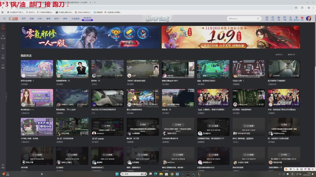Show hidden icons in system tray

(280, 174)
